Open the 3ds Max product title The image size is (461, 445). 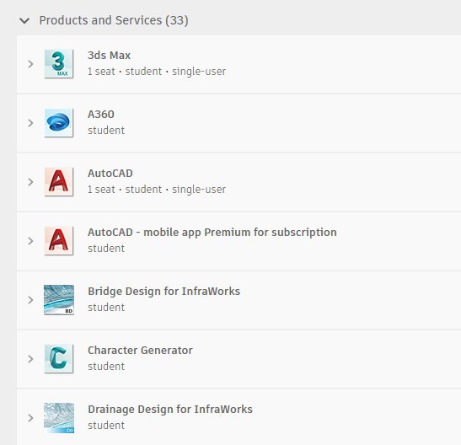(109, 56)
